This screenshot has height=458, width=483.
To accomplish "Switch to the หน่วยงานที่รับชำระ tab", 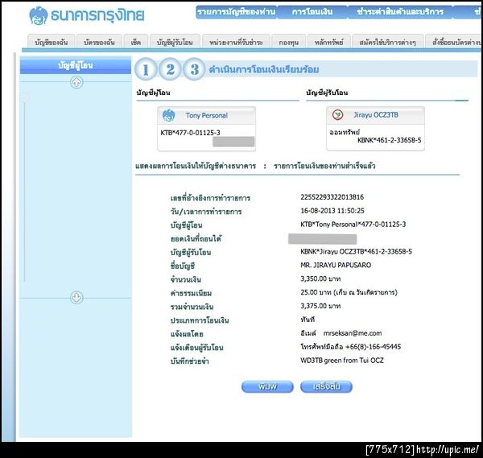I will [236, 42].
